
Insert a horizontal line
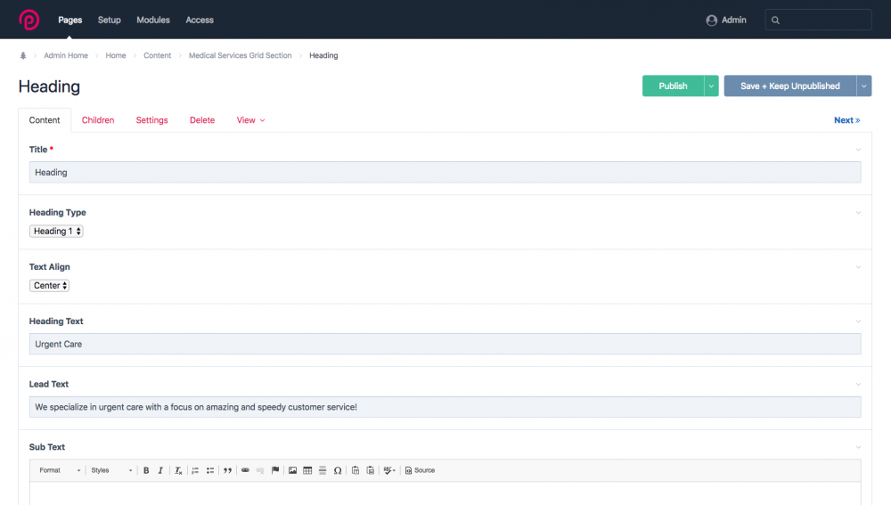(x=323, y=470)
